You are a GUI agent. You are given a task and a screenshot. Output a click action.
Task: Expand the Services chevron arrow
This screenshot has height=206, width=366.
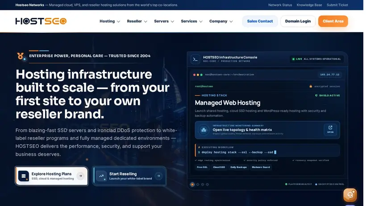tap(201, 21)
